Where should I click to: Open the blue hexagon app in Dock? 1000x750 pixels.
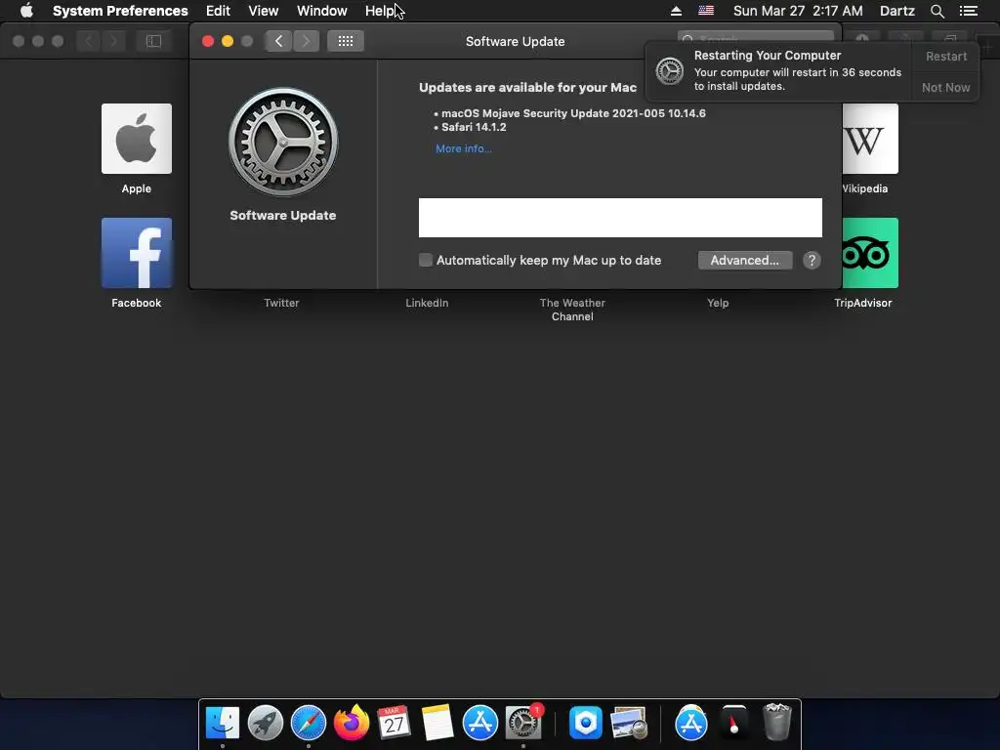[x=586, y=723]
